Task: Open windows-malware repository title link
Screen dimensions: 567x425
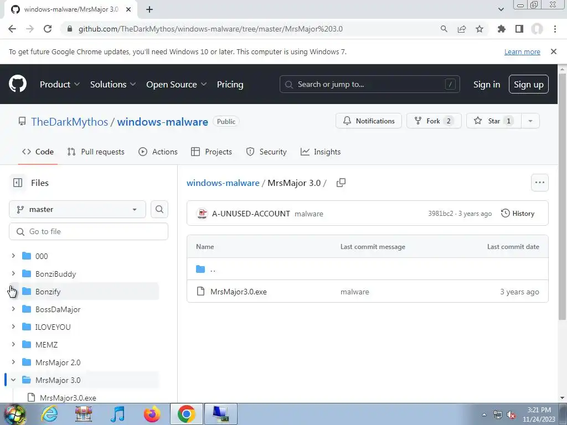Action: coord(163,122)
